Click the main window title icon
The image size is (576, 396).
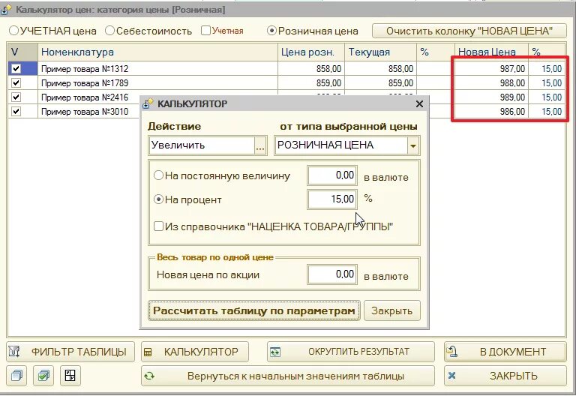(6, 10)
